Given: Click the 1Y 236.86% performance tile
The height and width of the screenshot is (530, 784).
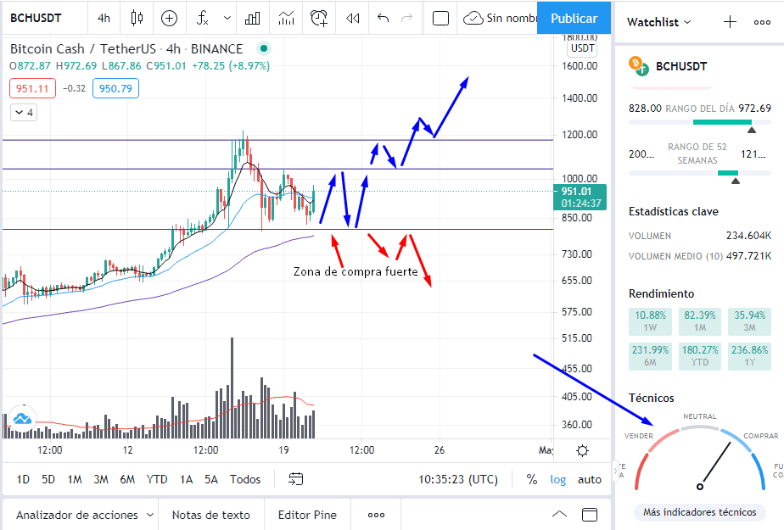Looking at the screenshot, I should (749, 356).
